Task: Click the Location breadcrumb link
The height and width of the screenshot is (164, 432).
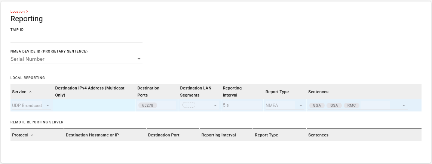Action: pyautogui.click(x=18, y=12)
